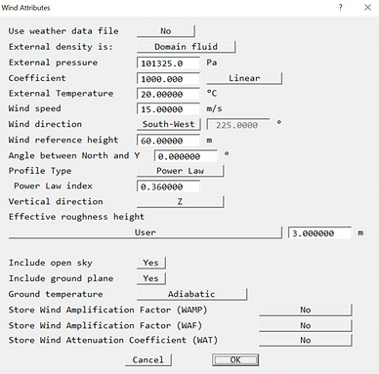Click the Cancel button
Viewport: 379px width, 374px height.
coord(148,360)
